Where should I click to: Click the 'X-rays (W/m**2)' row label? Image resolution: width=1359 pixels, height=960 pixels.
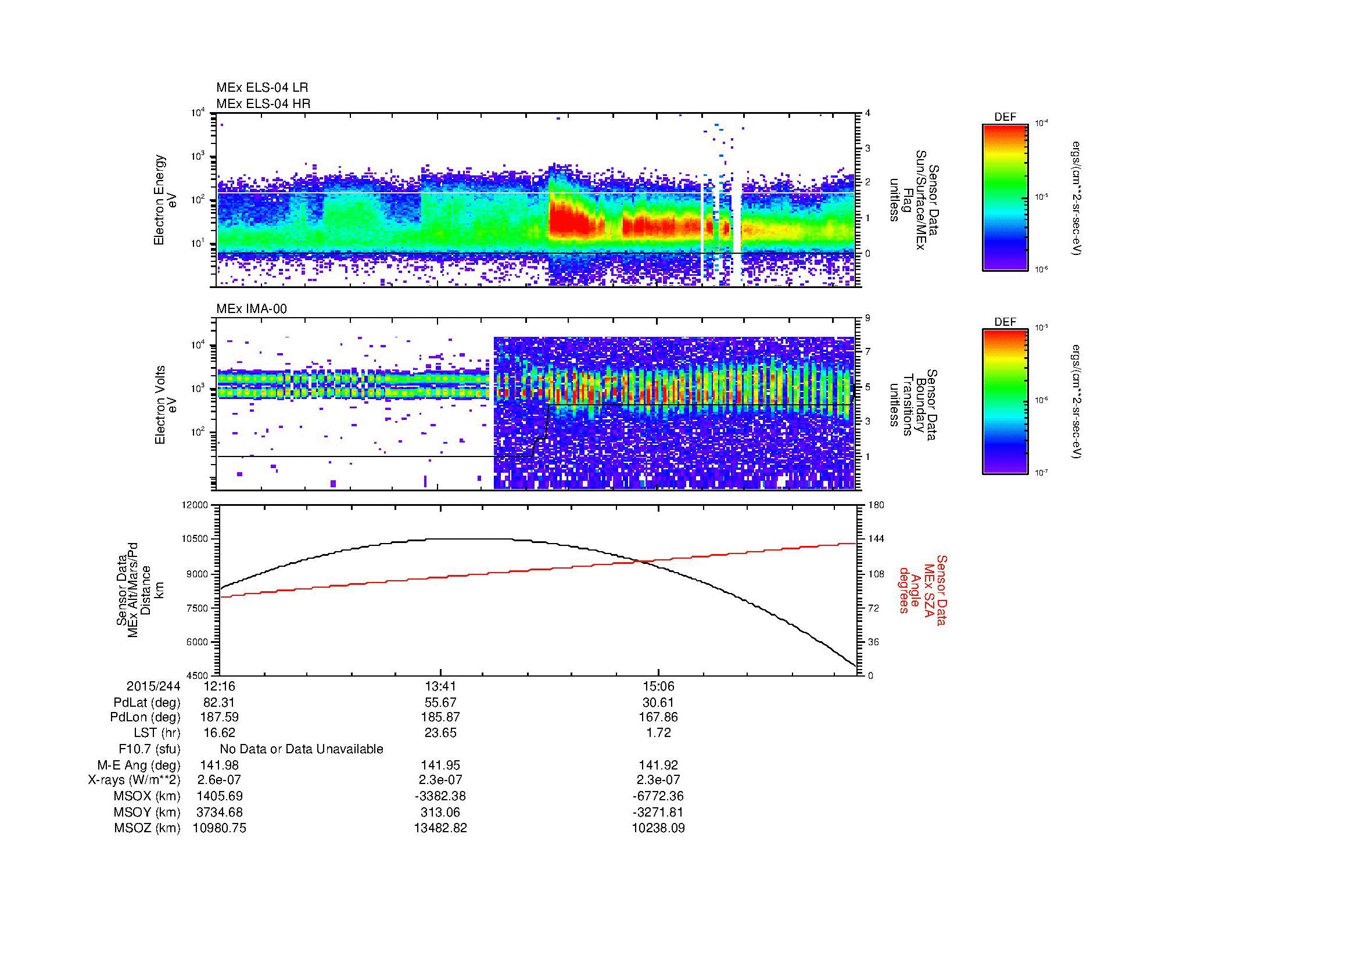(x=134, y=780)
